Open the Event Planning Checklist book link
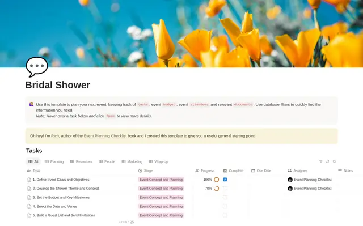 105,136
